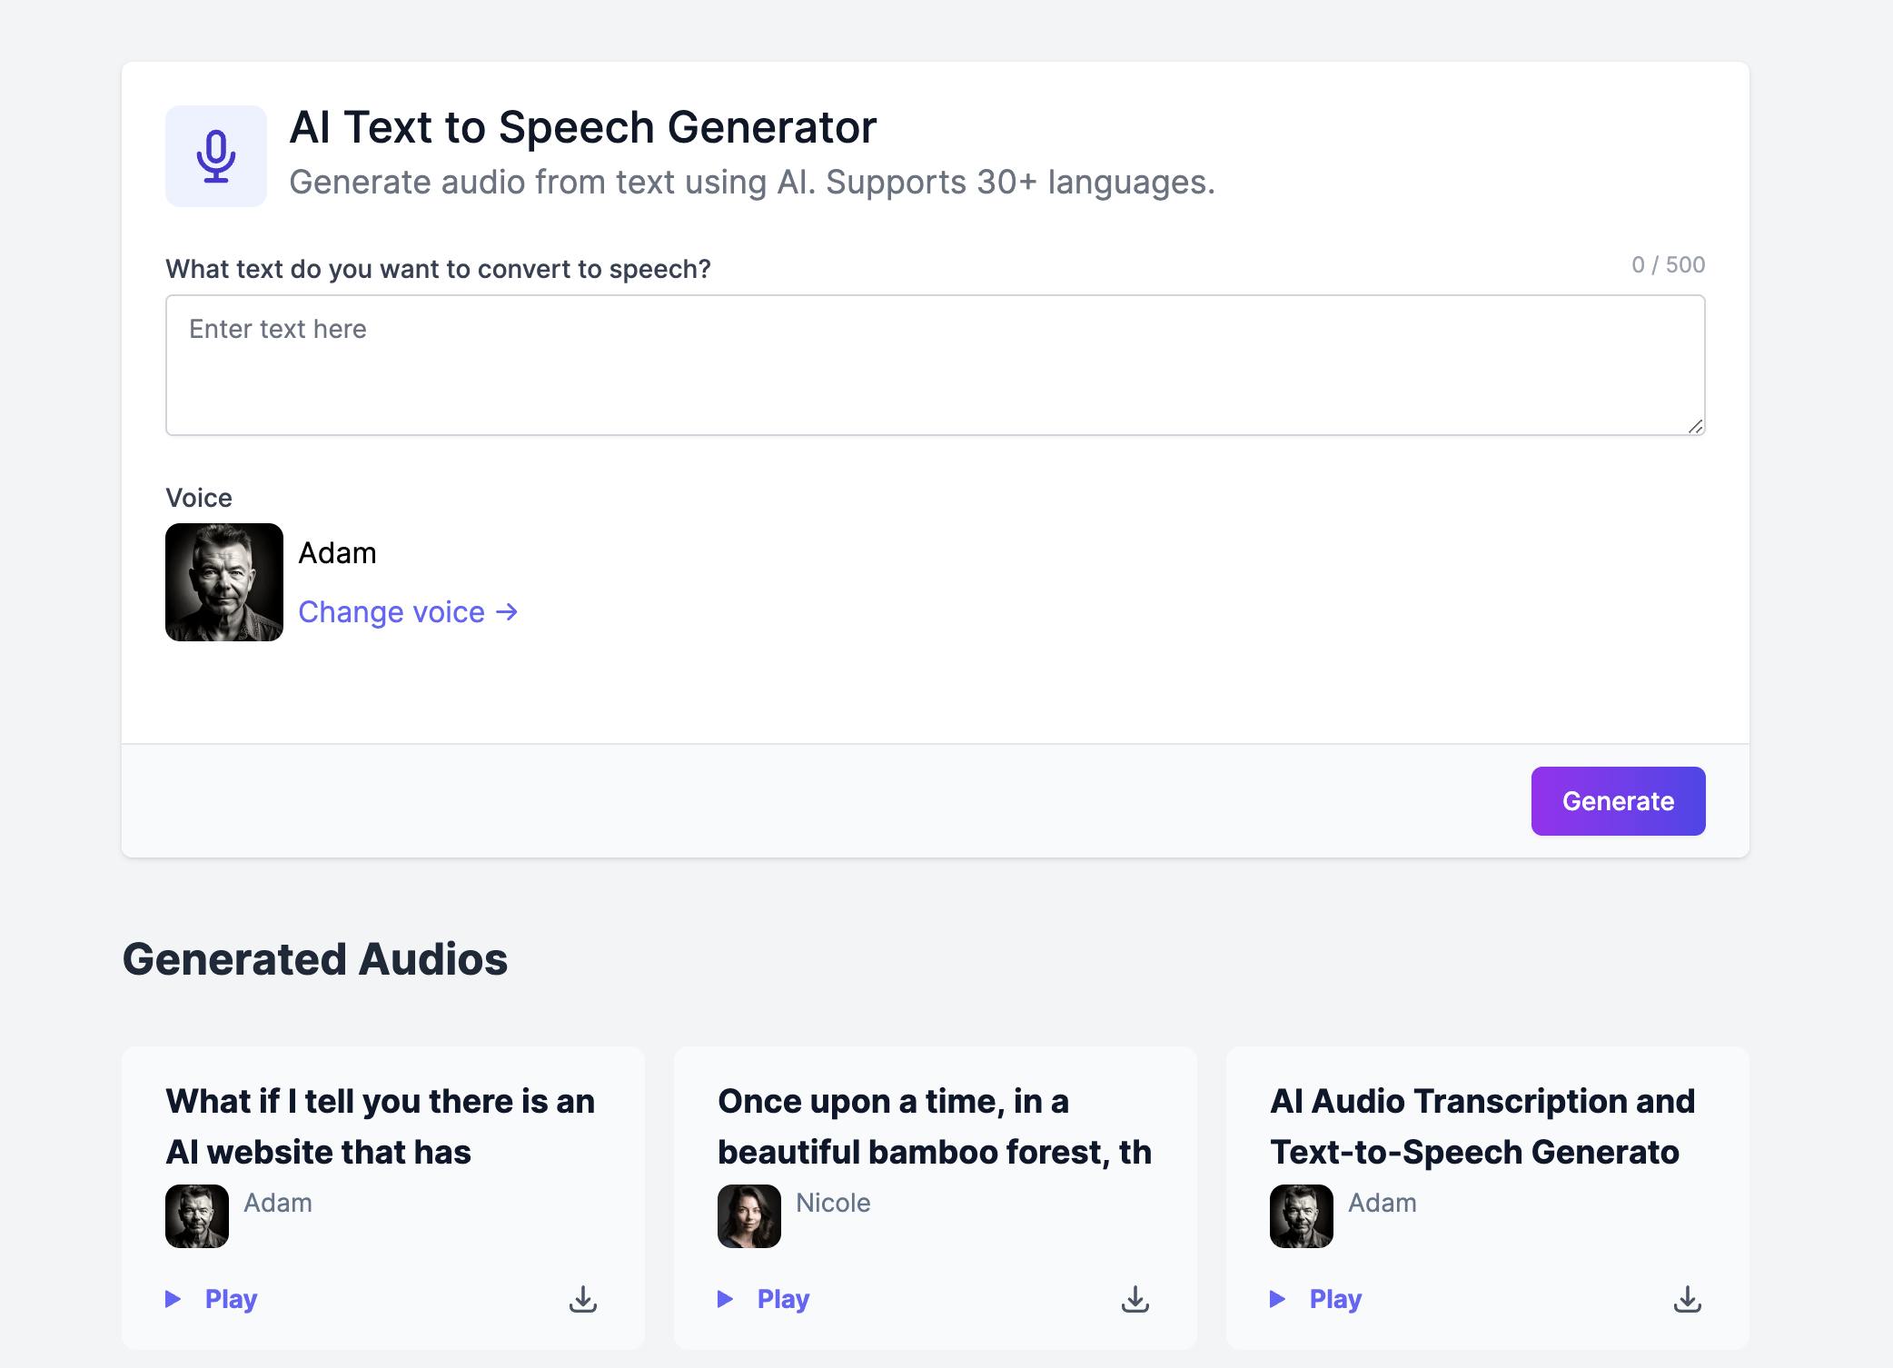Download the 'What if I tell you' audio
The width and height of the screenshot is (1893, 1368).
click(582, 1299)
